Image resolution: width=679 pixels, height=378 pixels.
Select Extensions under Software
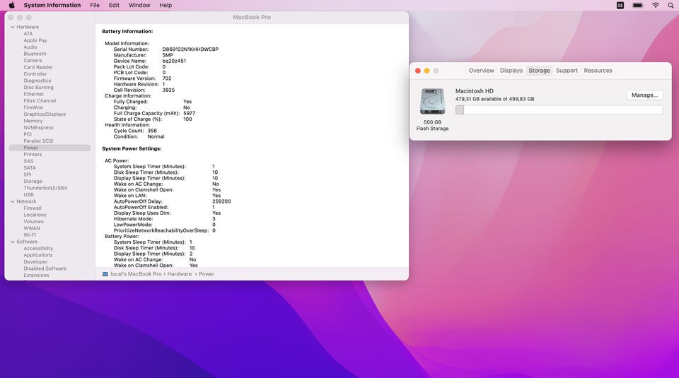[x=36, y=275]
